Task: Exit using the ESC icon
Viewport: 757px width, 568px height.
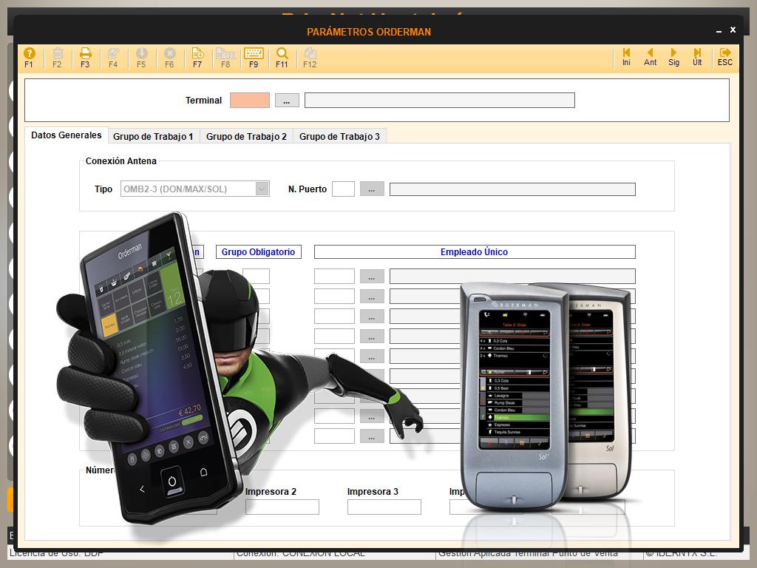Action: tap(725, 57)
